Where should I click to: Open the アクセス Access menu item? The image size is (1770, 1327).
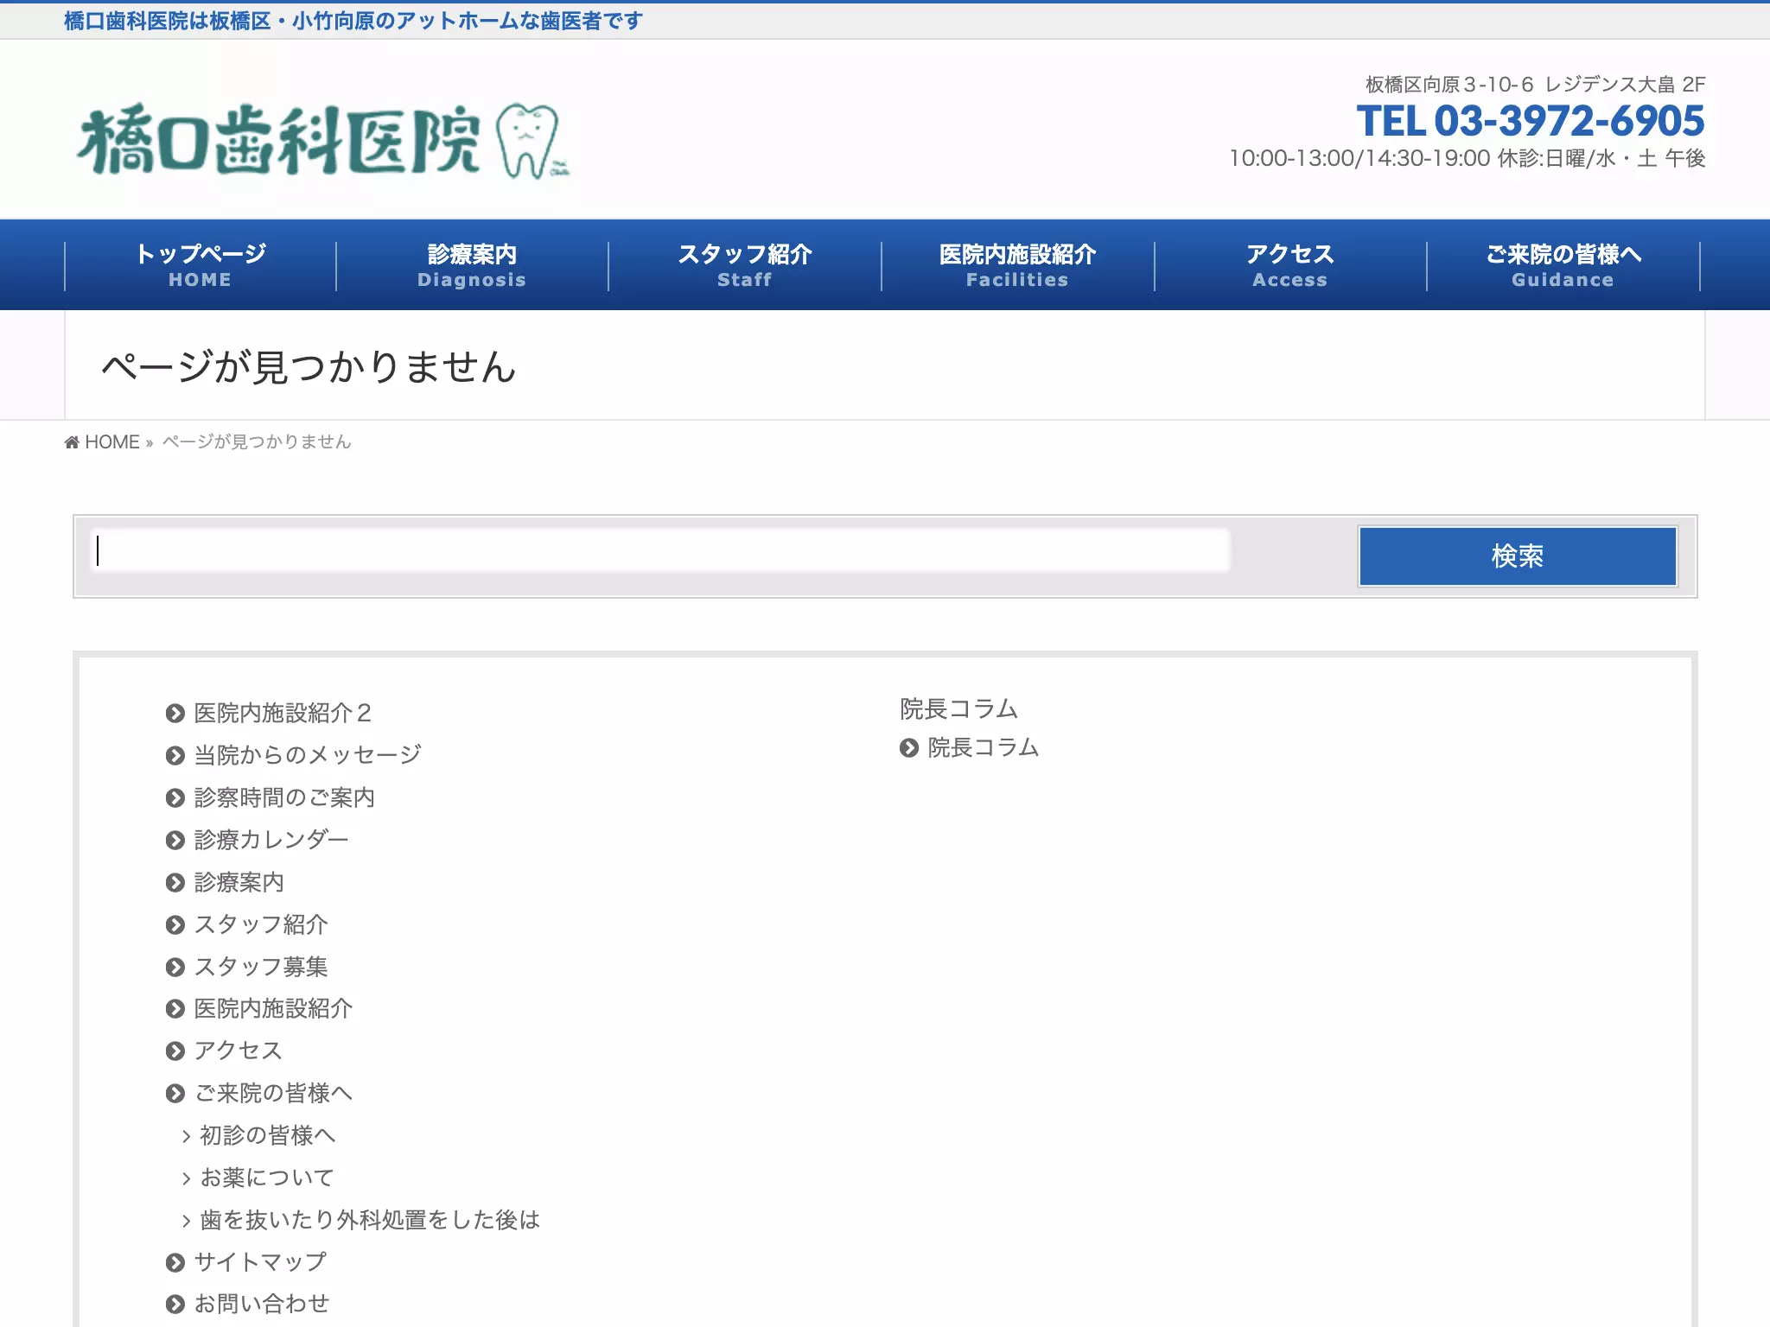point(1290,265)
